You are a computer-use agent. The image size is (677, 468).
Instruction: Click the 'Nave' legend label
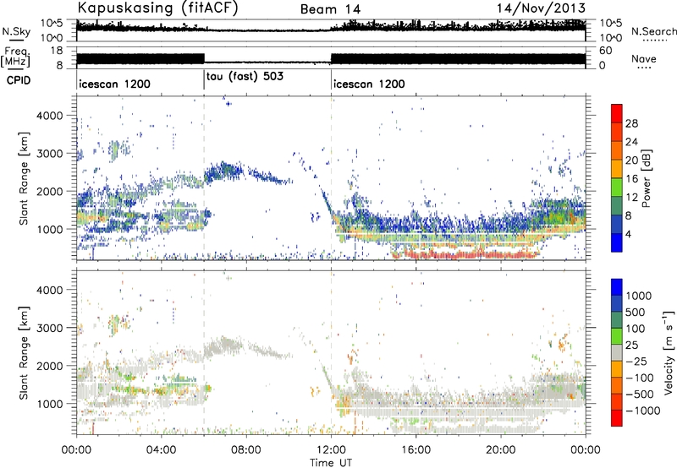[x=644, y=58]
